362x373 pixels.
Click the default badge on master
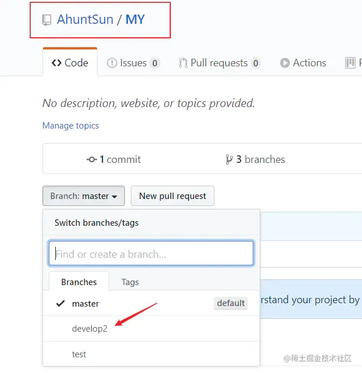pyautogui.click(x=231, y=303)
